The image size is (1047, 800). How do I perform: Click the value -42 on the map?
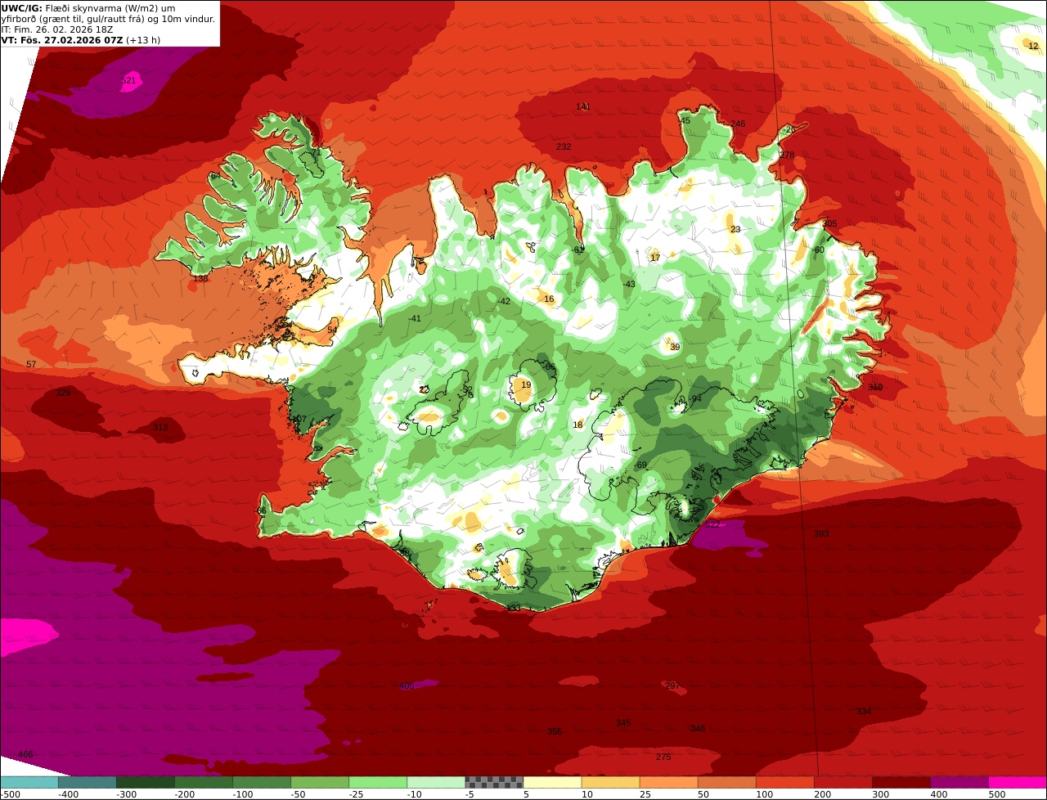tap(504, 301)
